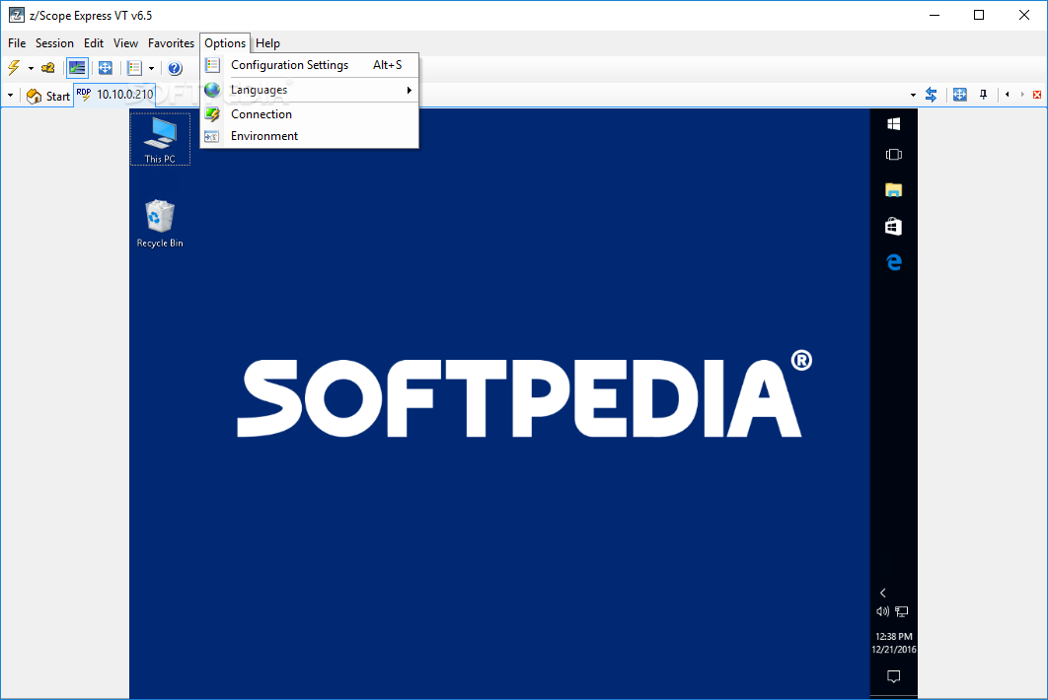Select Connection in the Options menu
1048x700 pixels.
(310, 114)
